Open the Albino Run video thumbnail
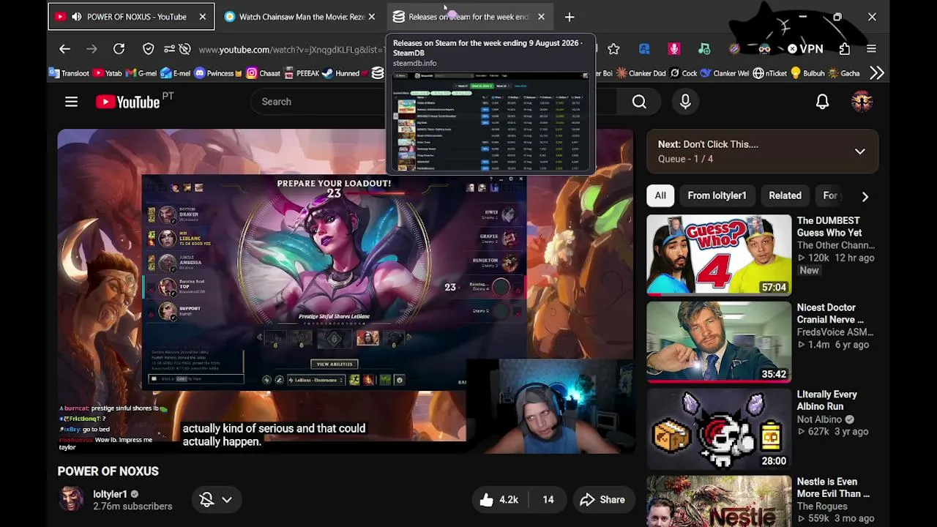Viewport: 937px width, 527px height. click(x=719, y=429)
